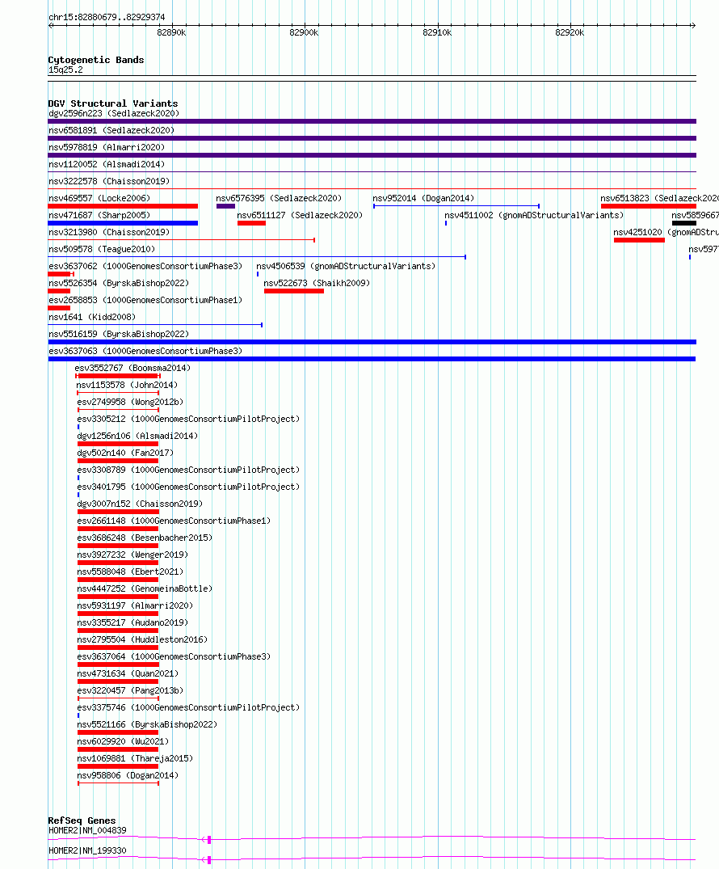Open the DGV Structural Variants track title

pyautogui.click(x=113, y=103)
